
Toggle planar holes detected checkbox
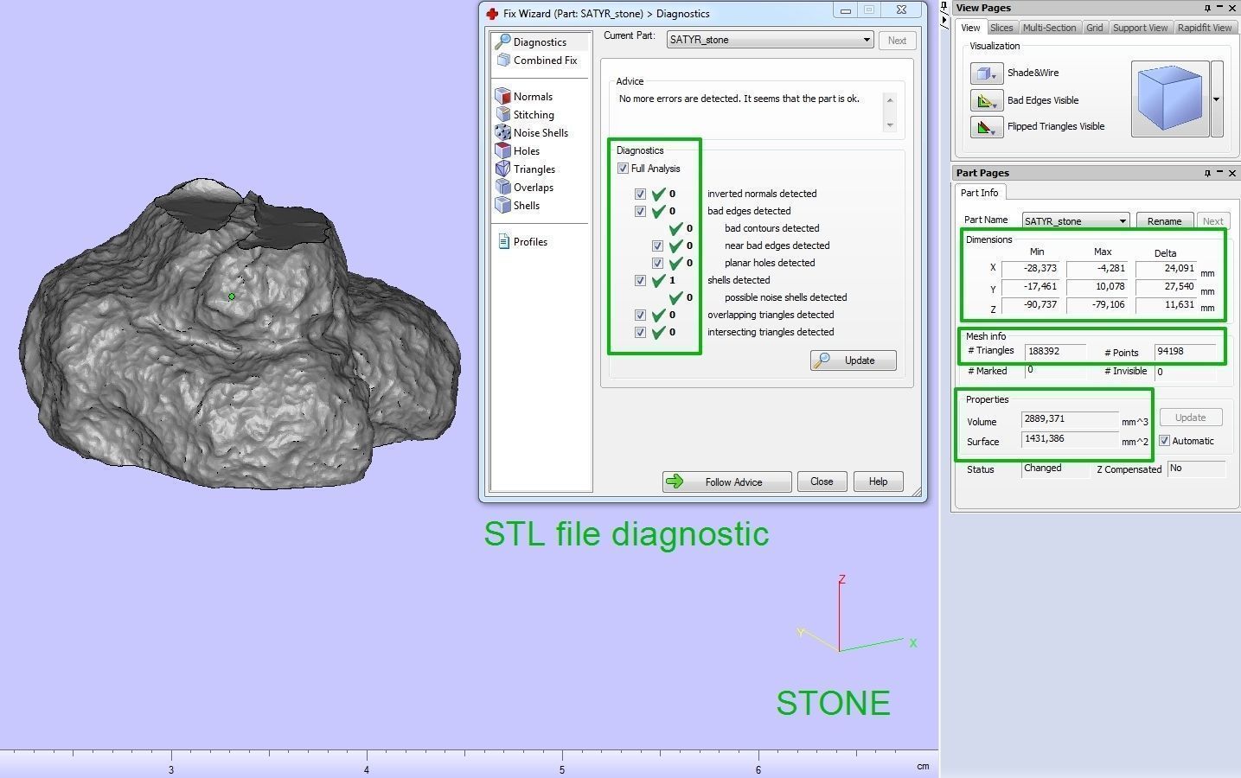(x=657, y=263)
